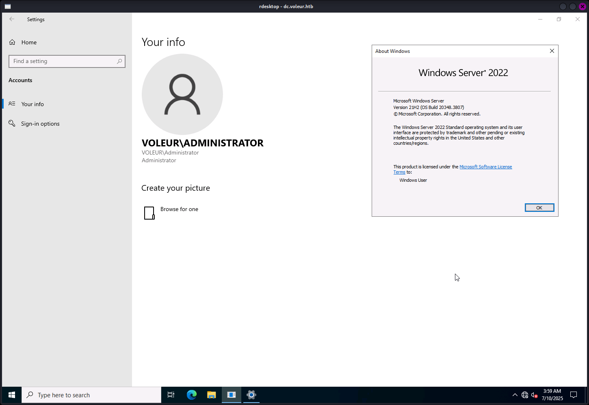The image size is (589, 405).
Task: Open Task View from taskbar
Action: pos(171,395)
